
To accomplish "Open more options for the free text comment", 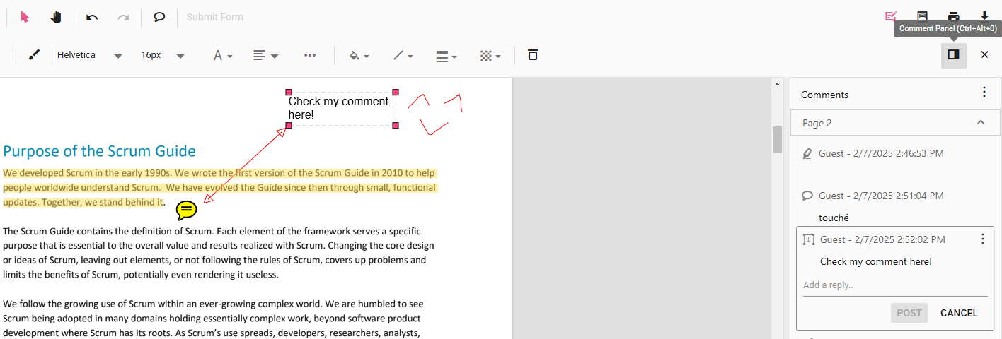I will click(982, 239).
